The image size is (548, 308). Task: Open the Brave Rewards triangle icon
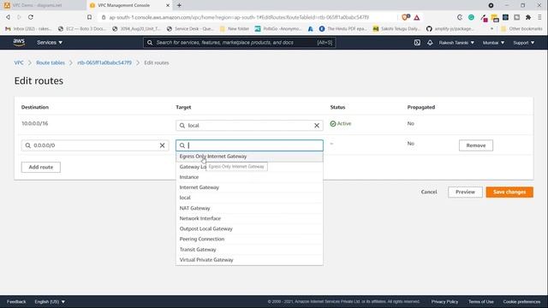(417, 17)
